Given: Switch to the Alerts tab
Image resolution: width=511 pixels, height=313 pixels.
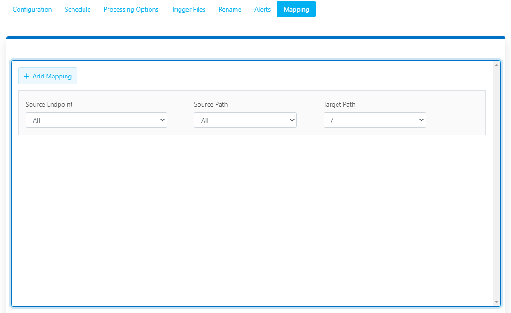Looking at the screenshot, I should coord(262,9).
